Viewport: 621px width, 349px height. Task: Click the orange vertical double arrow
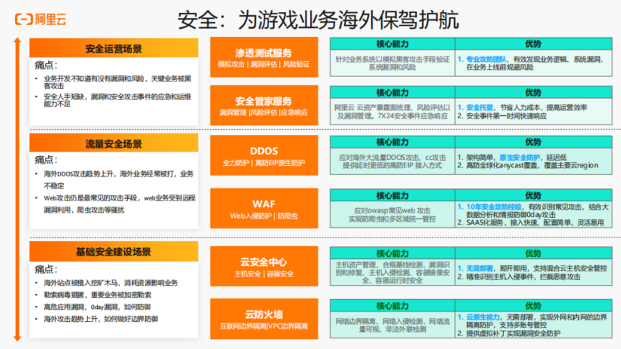17,189
